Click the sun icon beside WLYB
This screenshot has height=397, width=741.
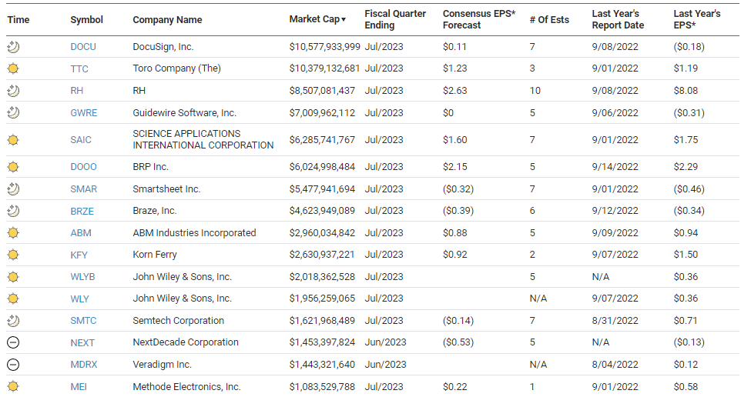pos(13,277)
